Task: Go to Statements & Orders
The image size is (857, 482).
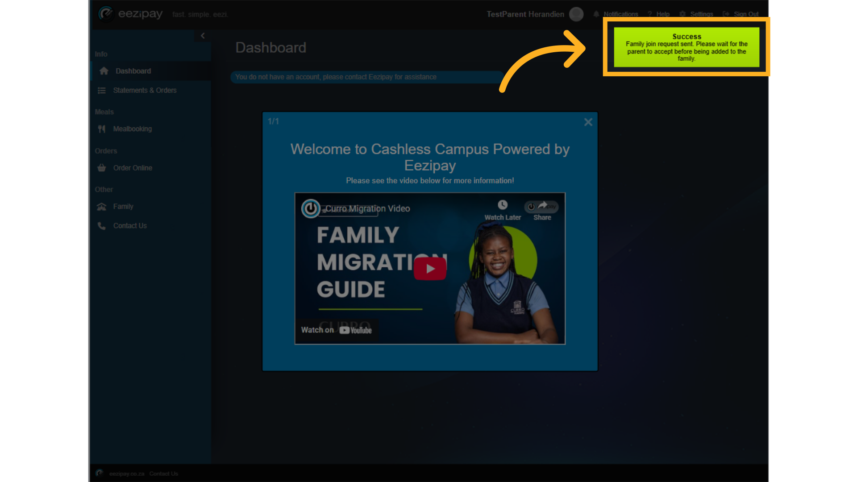Action: coord(145,90)
